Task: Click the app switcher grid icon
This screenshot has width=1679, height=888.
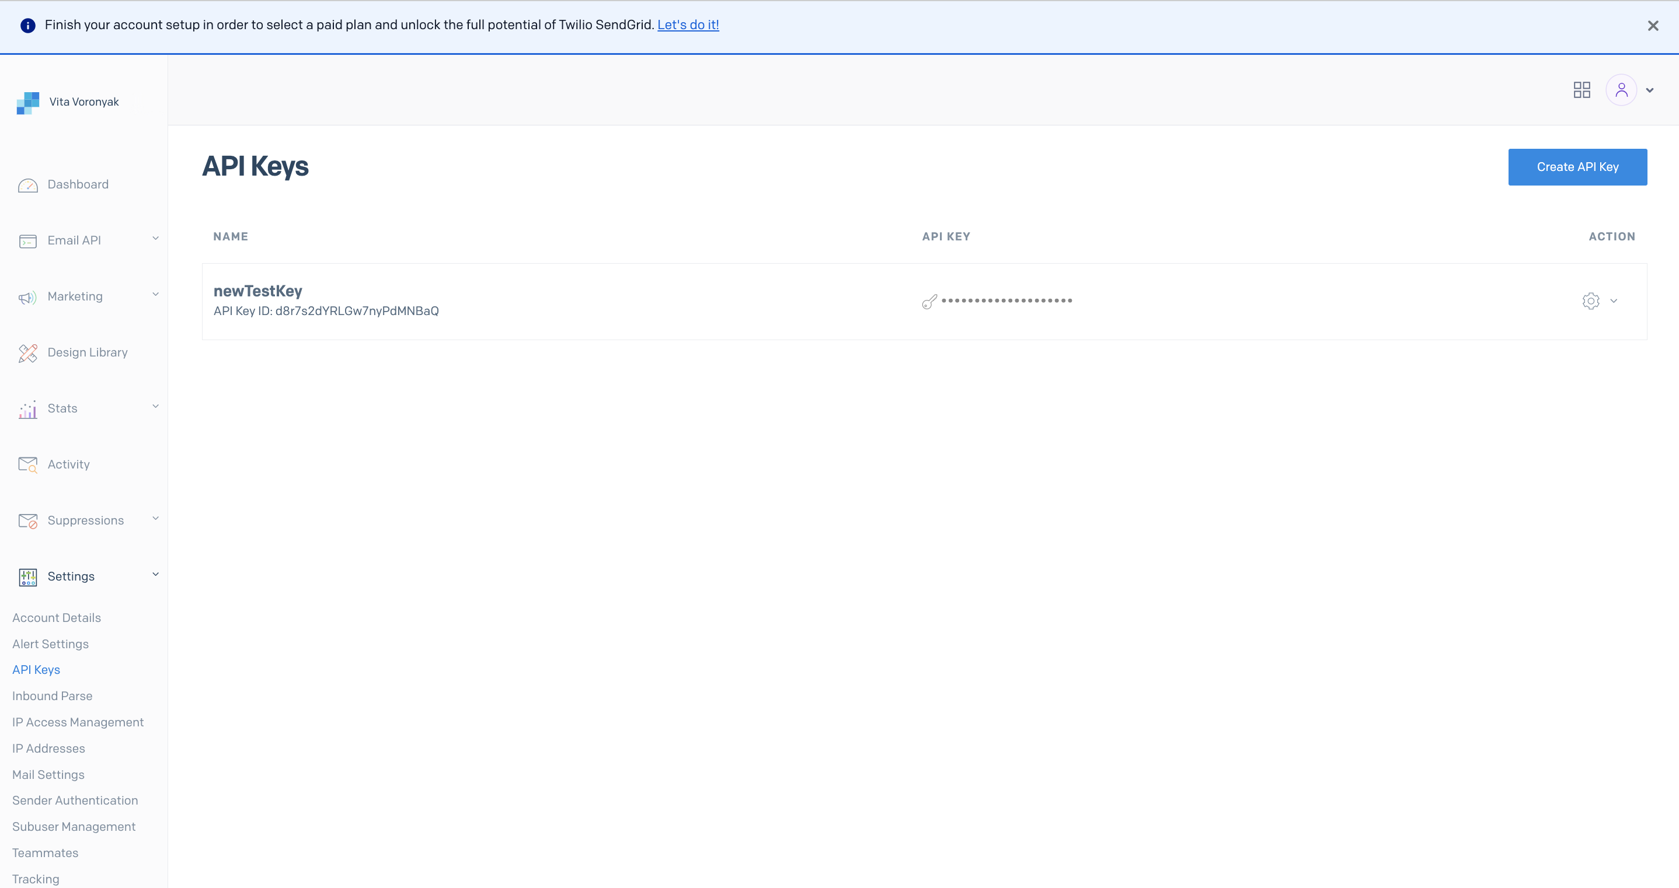Action: [1582, 90]
